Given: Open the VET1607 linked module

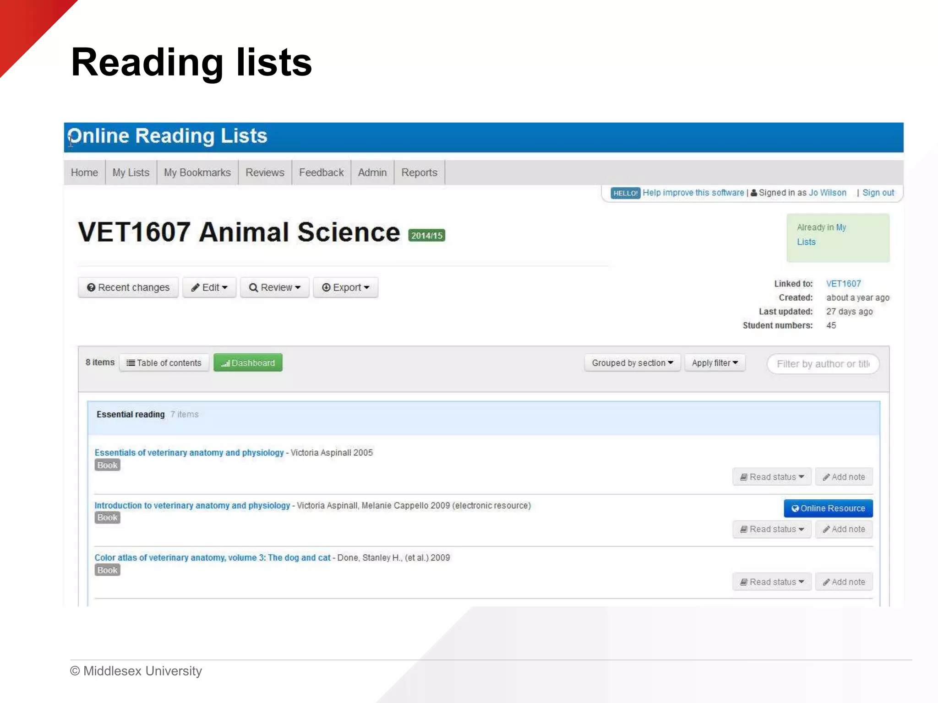Looking at the screenshot, I should (843, 284).
